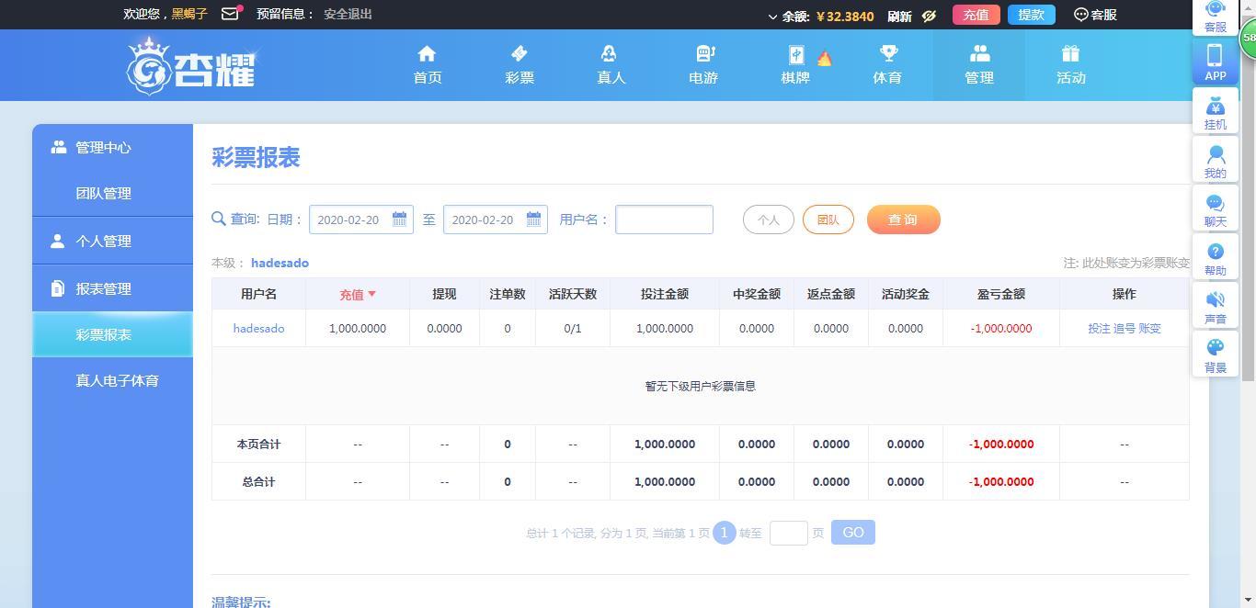Select the 个人 filter option
Screen dimensions: 1256x608
click(x=768, y=220)
